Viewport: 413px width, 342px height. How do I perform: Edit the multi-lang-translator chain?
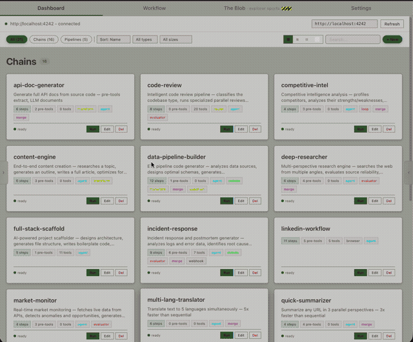241,336
